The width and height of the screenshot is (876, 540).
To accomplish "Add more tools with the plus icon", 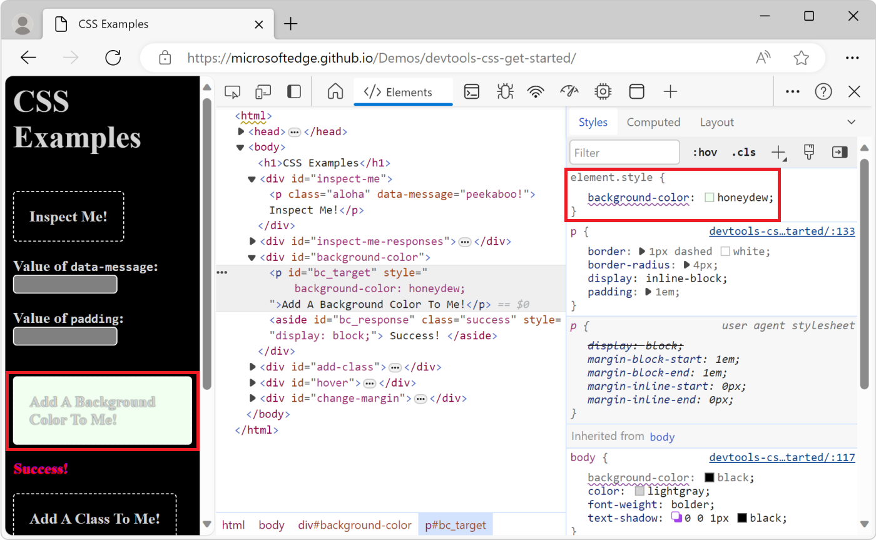I will (670, 91).
